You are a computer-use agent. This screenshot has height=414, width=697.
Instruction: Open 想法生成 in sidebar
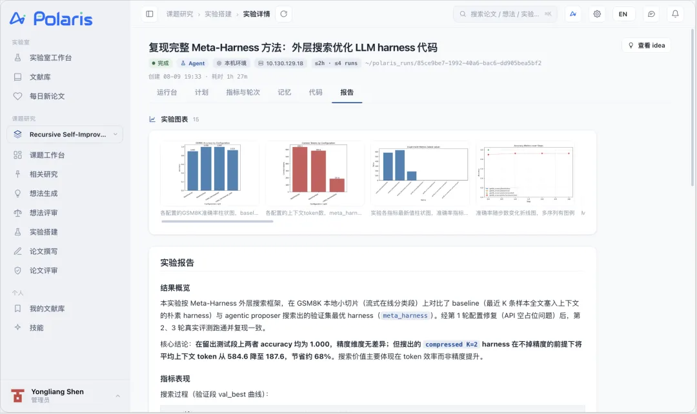65,193
